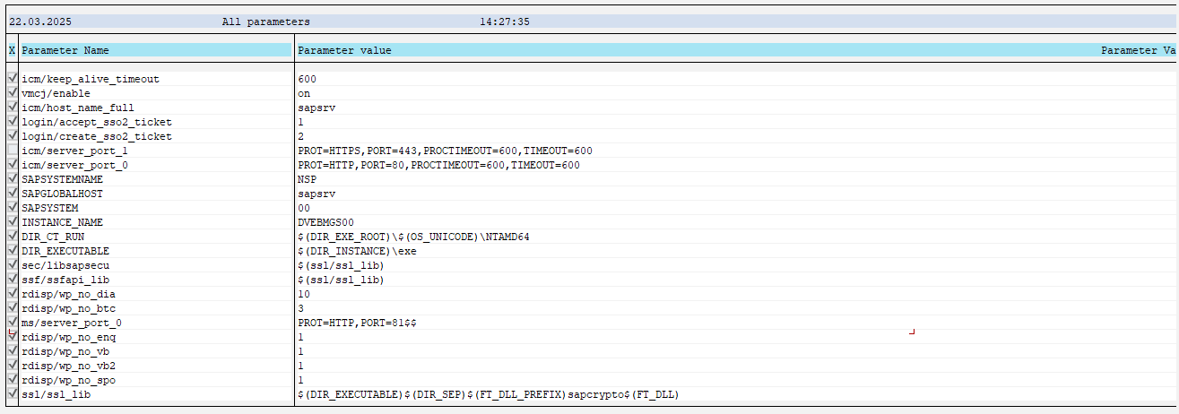
Task: Click the ms/server_port_0 parameter name
Action: click(x=72, y=323)
